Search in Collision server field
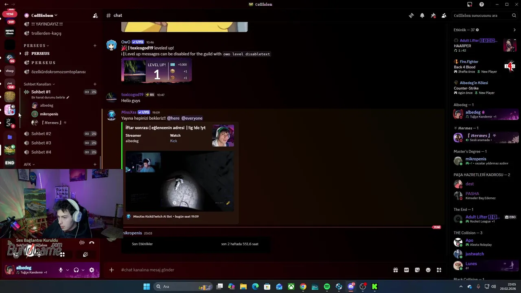Screen dimensions: 521x293 click(485, 15)
